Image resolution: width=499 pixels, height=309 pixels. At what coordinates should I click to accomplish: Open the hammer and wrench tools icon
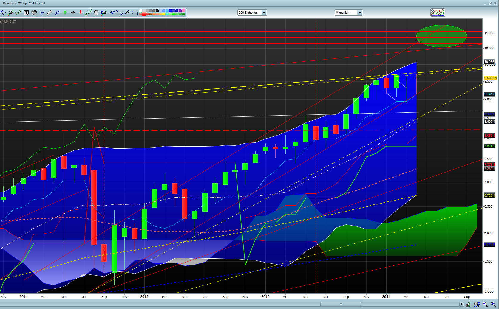point(34,13)
